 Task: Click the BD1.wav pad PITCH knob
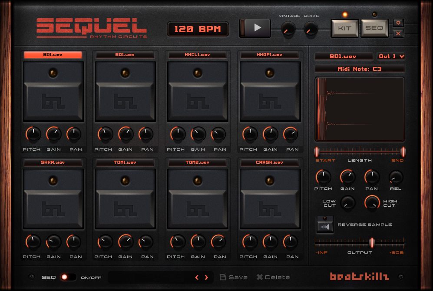(x=33, y=134)
